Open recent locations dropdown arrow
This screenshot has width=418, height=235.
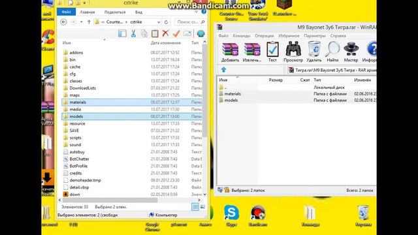point(81,22)
